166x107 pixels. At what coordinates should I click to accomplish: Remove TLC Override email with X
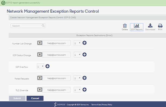tap(40, 90)
